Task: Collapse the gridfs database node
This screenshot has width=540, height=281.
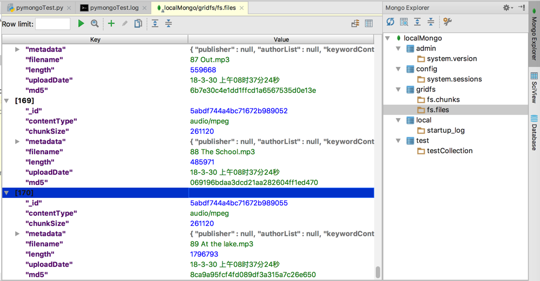Action: (x=398, y=90)
